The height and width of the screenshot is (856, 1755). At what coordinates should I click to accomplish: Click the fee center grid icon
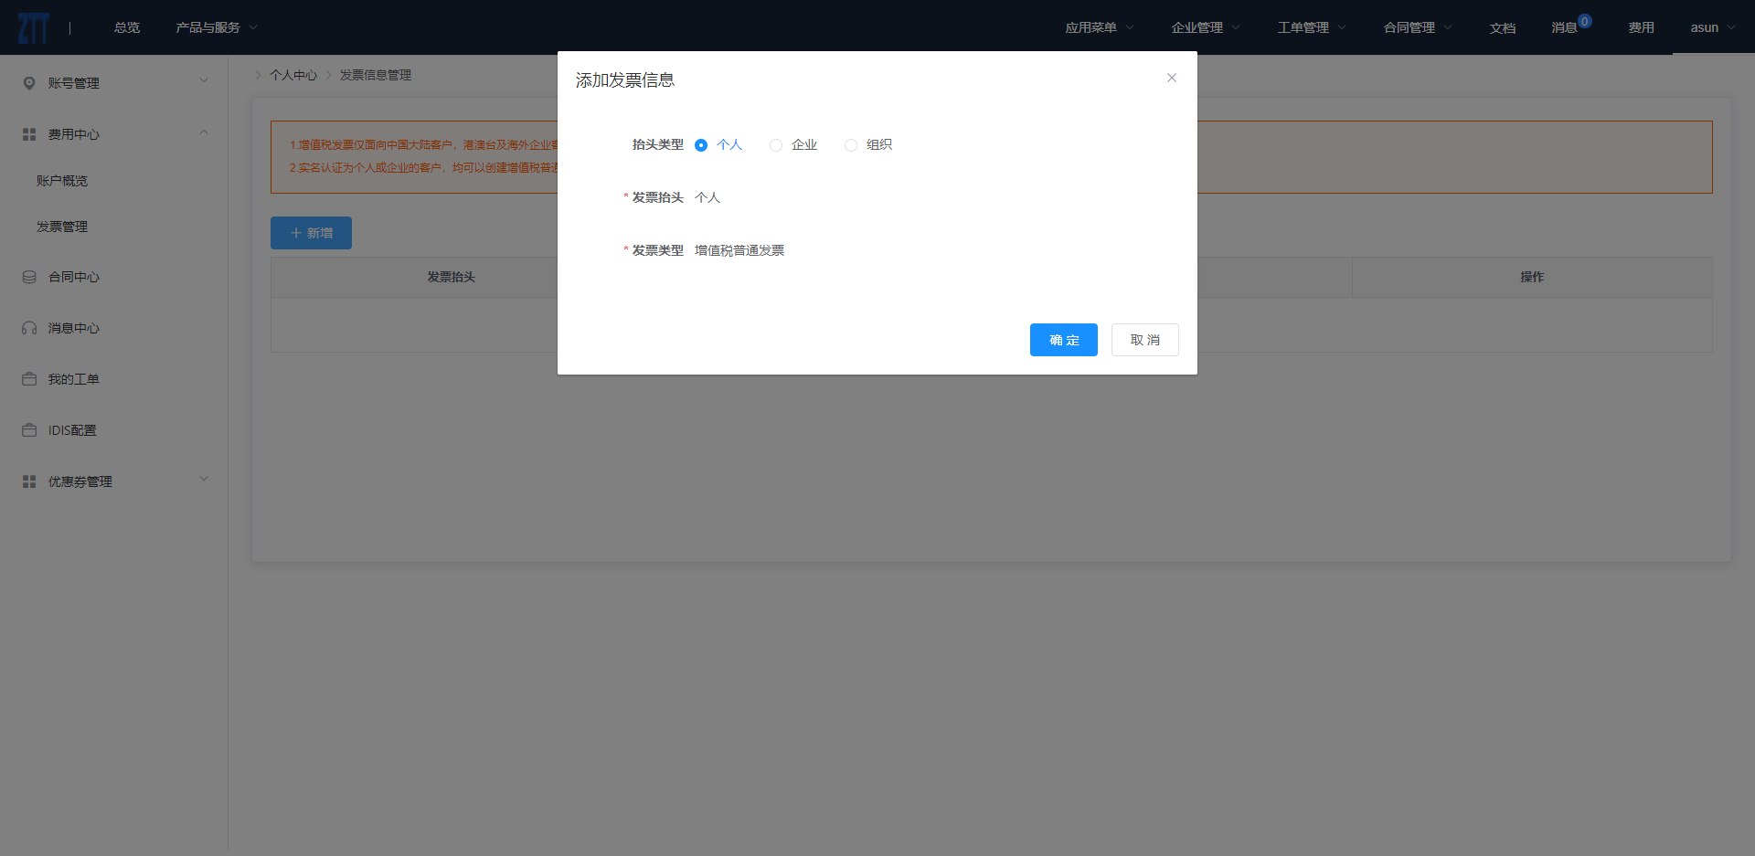pos(29,134)
